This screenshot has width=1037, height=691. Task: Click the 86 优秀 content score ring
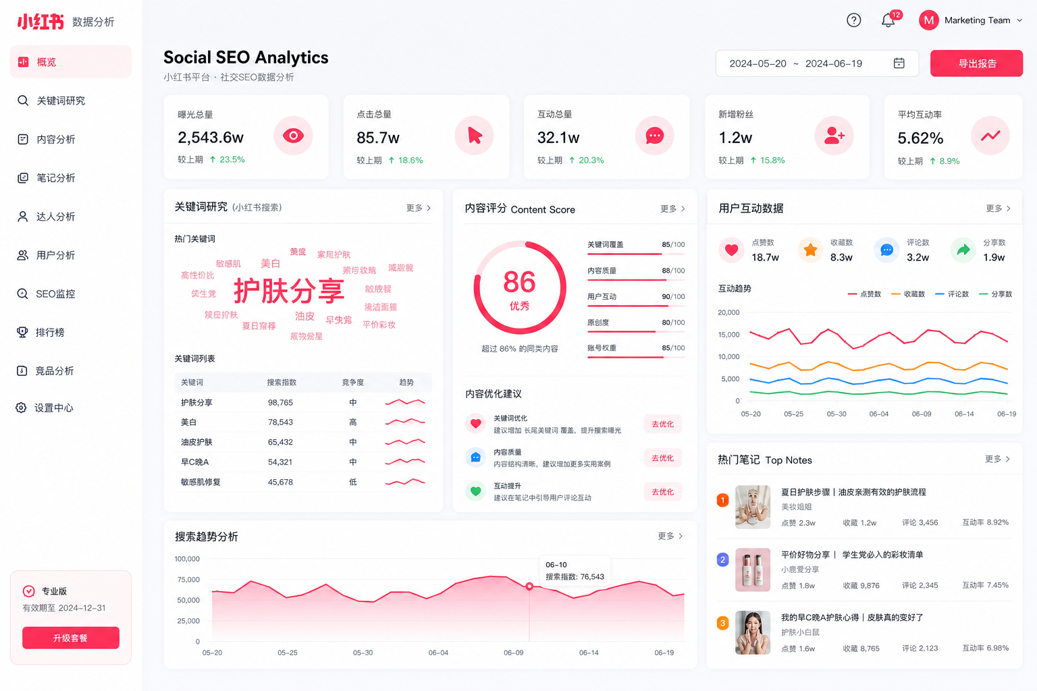coord(520,287)
